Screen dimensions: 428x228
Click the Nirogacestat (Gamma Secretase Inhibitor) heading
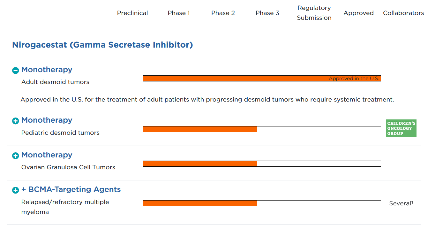click(x=102, y=45)
